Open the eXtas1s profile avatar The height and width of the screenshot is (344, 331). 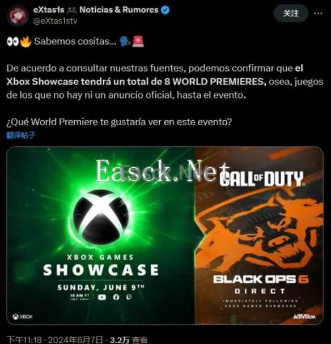(x=18, y=15)
